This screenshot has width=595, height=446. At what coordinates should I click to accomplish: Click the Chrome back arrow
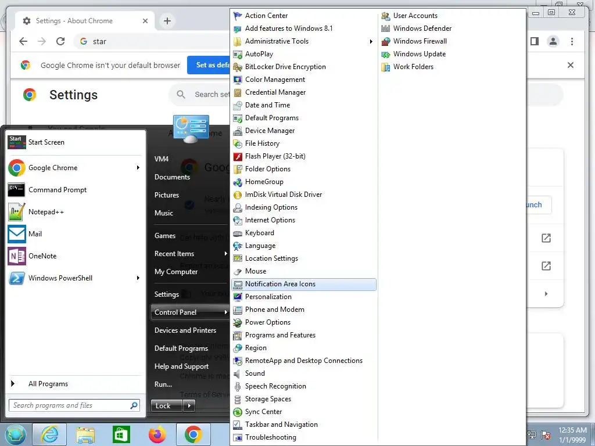click(x=23, y=41)
